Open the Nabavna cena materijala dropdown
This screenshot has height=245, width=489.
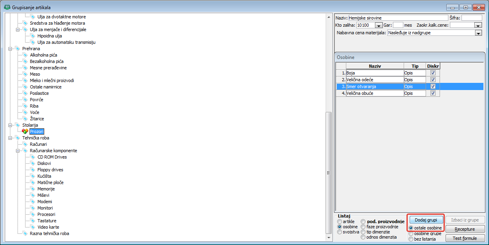coord(479,33)
